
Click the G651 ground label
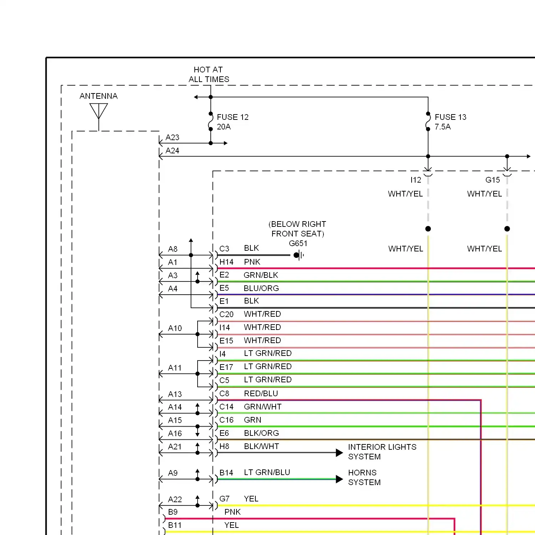[298, 243]
